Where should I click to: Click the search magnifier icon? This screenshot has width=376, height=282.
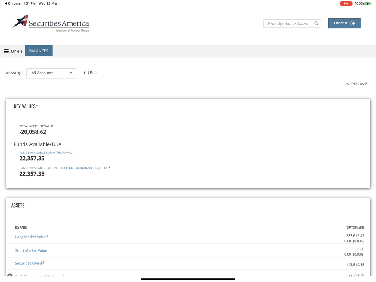pos(316,23)
